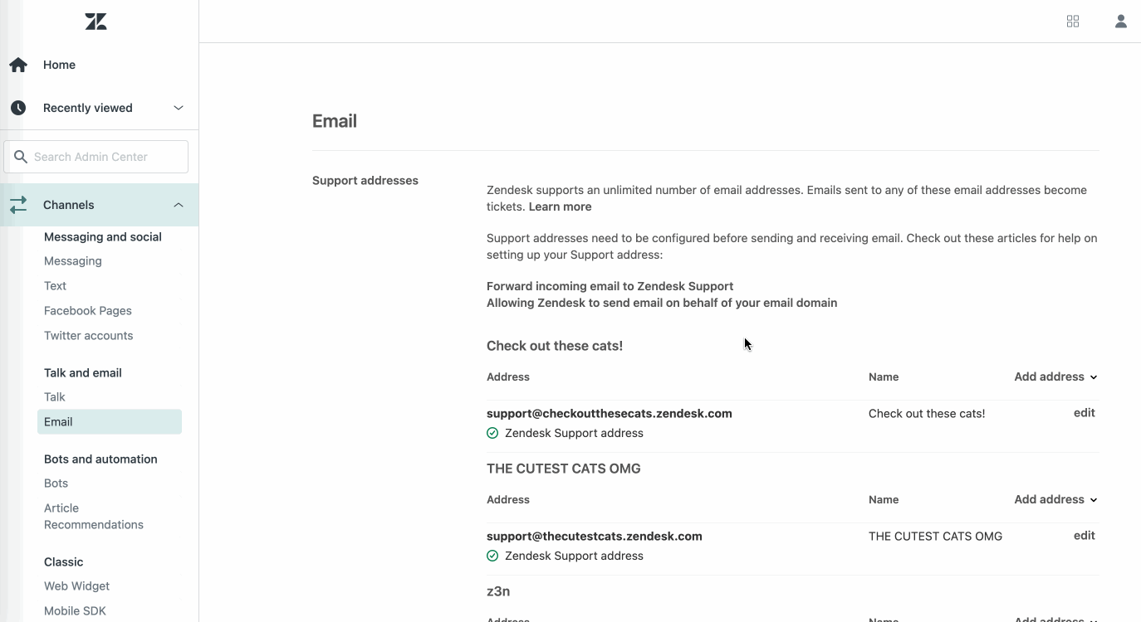Image resolution: width=1141 pixels, height=622 pixels.
Task: Click the Learn more link
Action: 559,206
